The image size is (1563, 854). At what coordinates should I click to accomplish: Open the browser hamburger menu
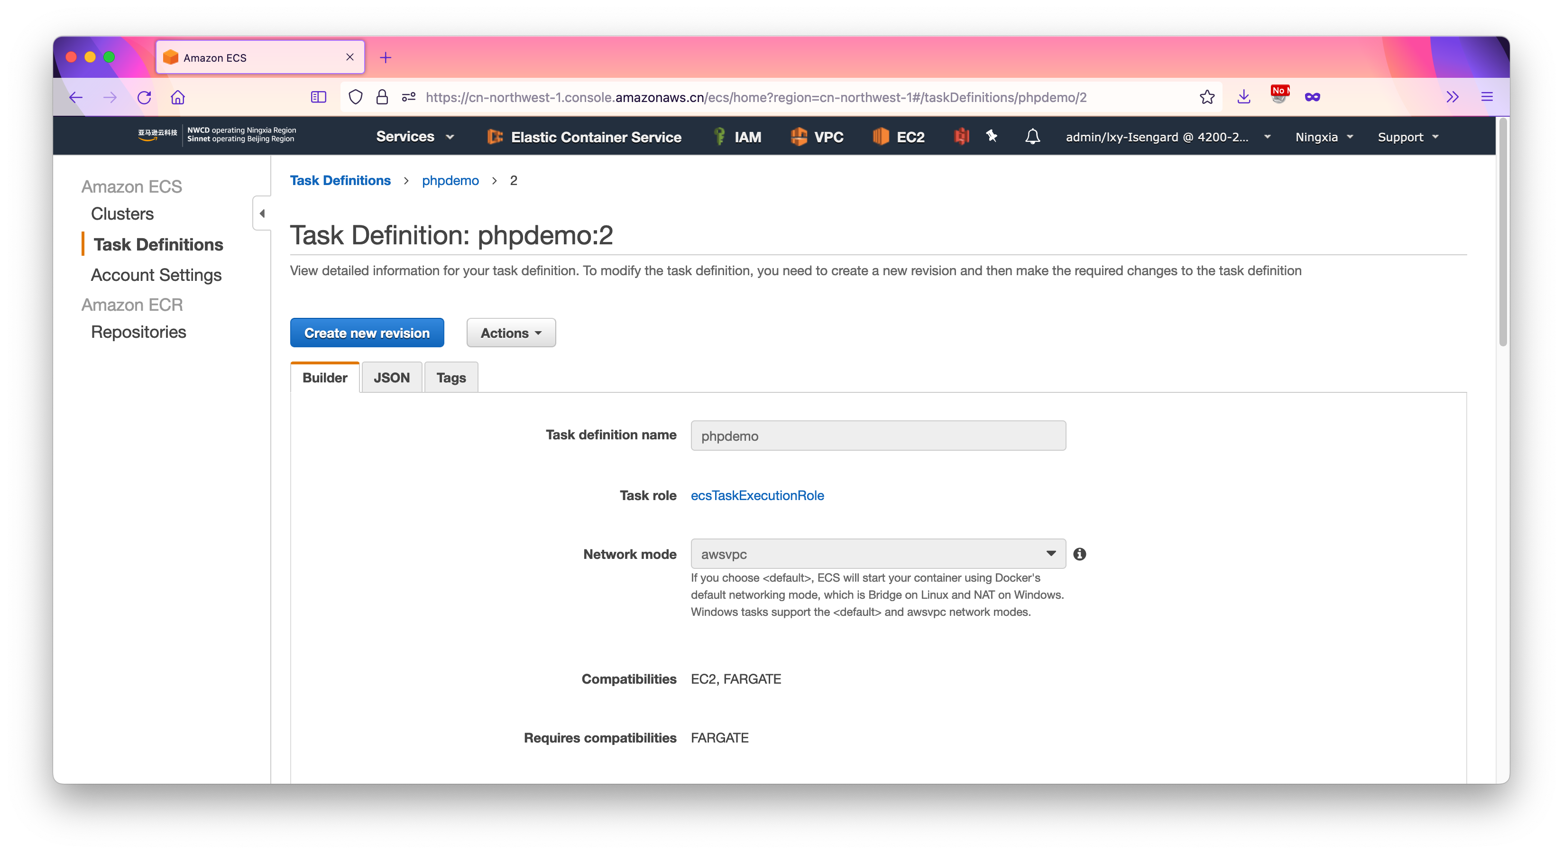pos(1487,97)
